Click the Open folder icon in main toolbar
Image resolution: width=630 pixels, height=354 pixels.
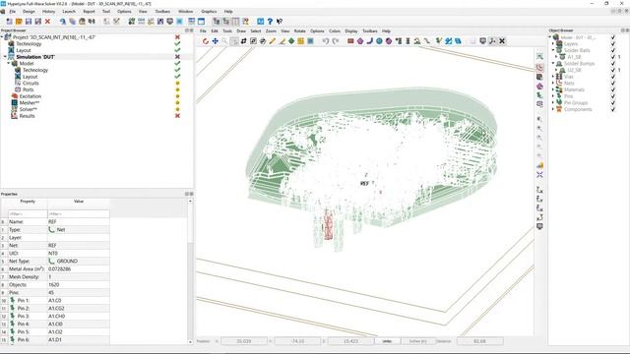point(19,22)
